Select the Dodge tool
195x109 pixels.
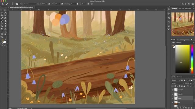pyautogui.click(x=2, y=29)
